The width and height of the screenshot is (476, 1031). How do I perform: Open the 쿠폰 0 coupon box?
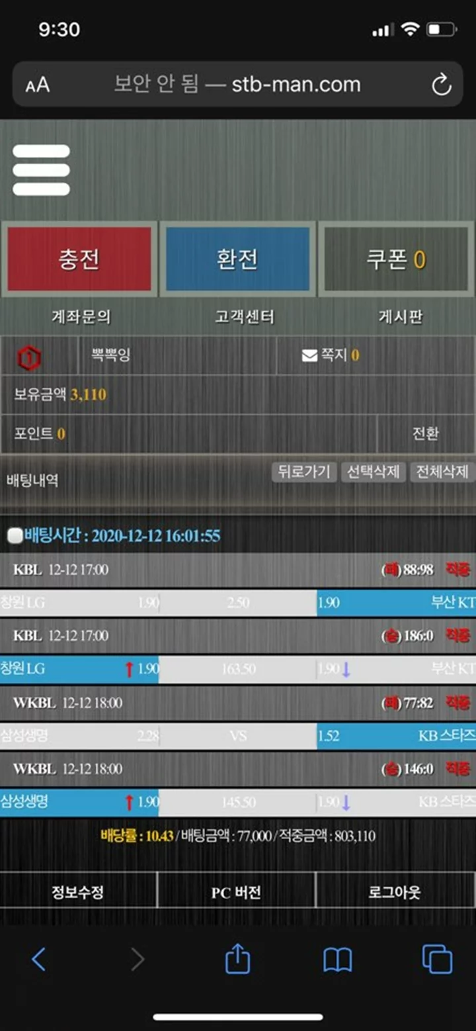pyautogui.click(x=396, y=259)
